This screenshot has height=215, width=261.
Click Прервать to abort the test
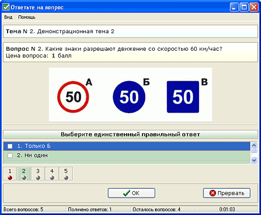click(227, 193)
